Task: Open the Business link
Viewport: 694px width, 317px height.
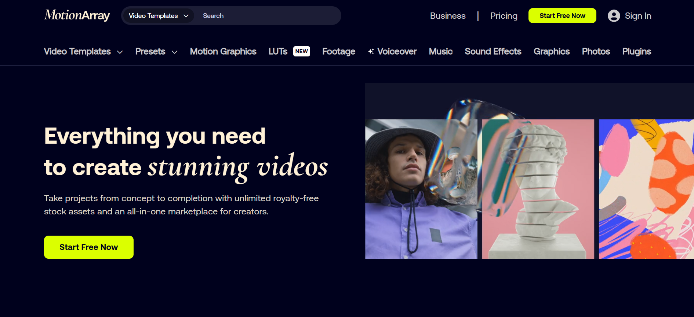Action: pos(448,16)
